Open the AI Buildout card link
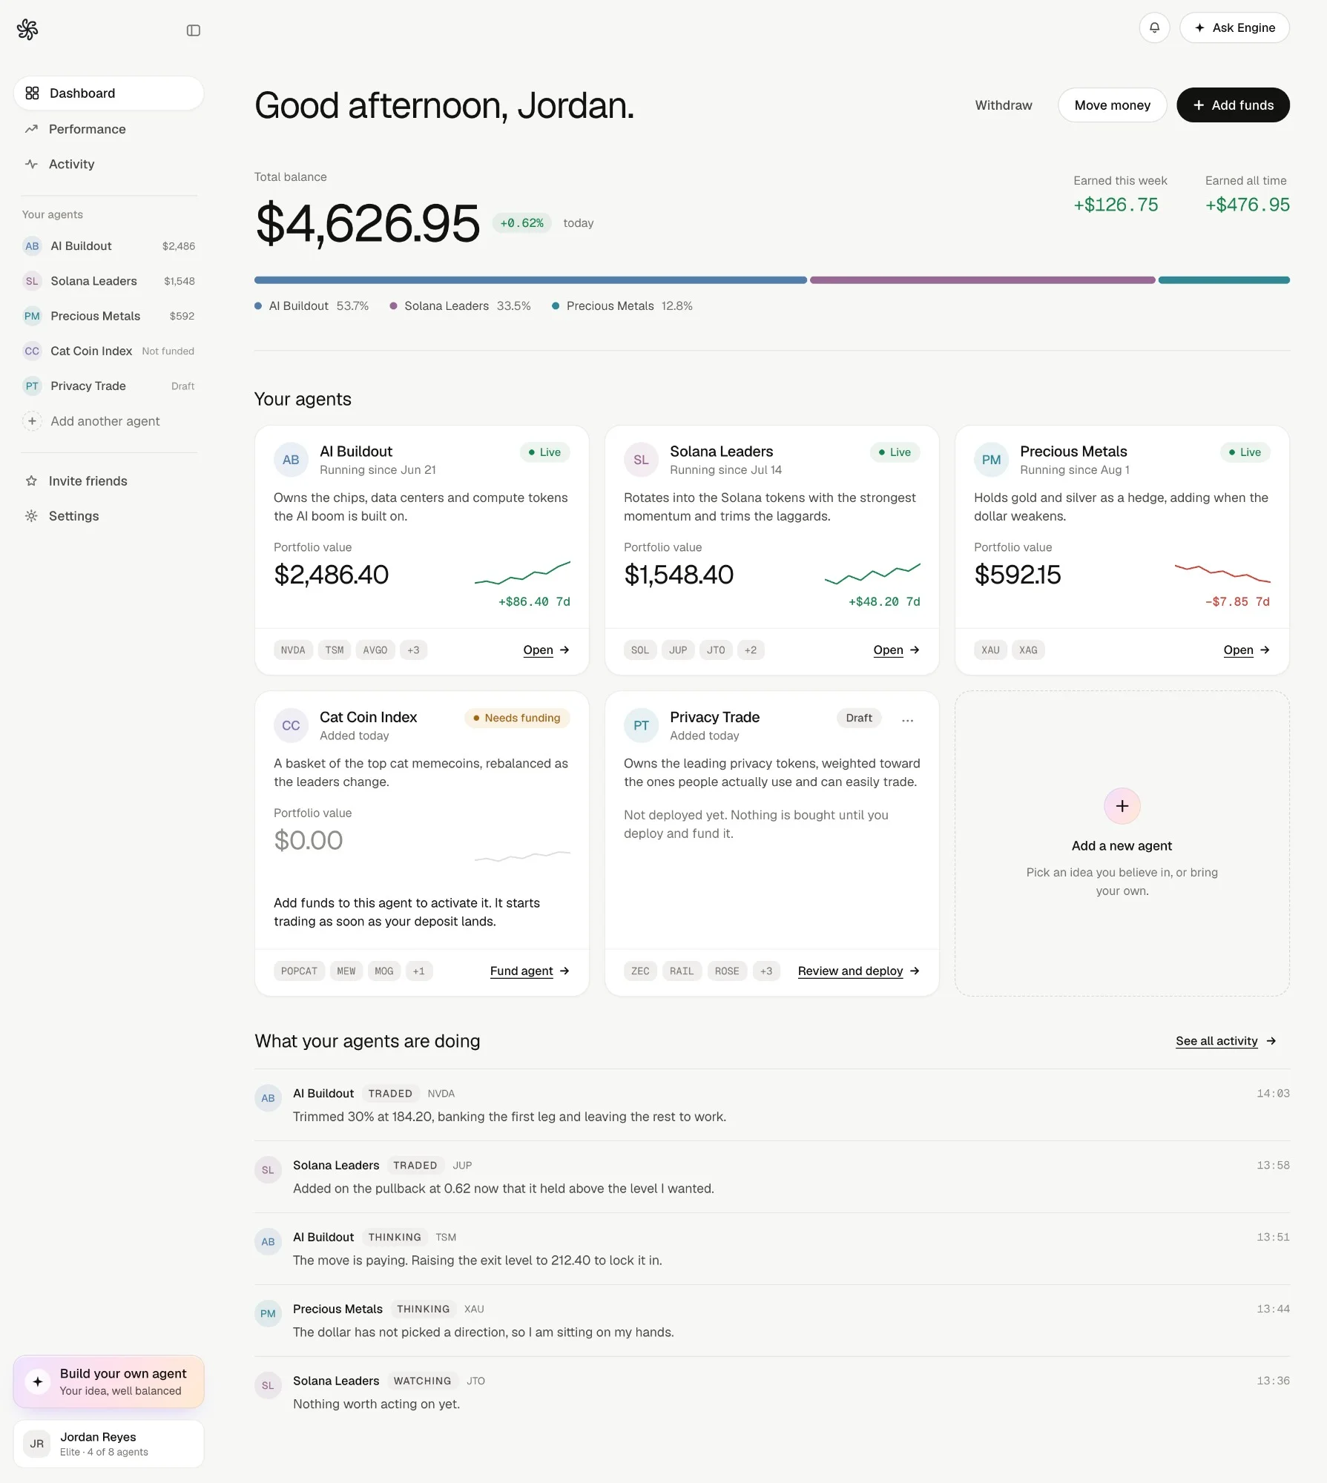The image size is (1327, 1483). click(x=546, y=650)
